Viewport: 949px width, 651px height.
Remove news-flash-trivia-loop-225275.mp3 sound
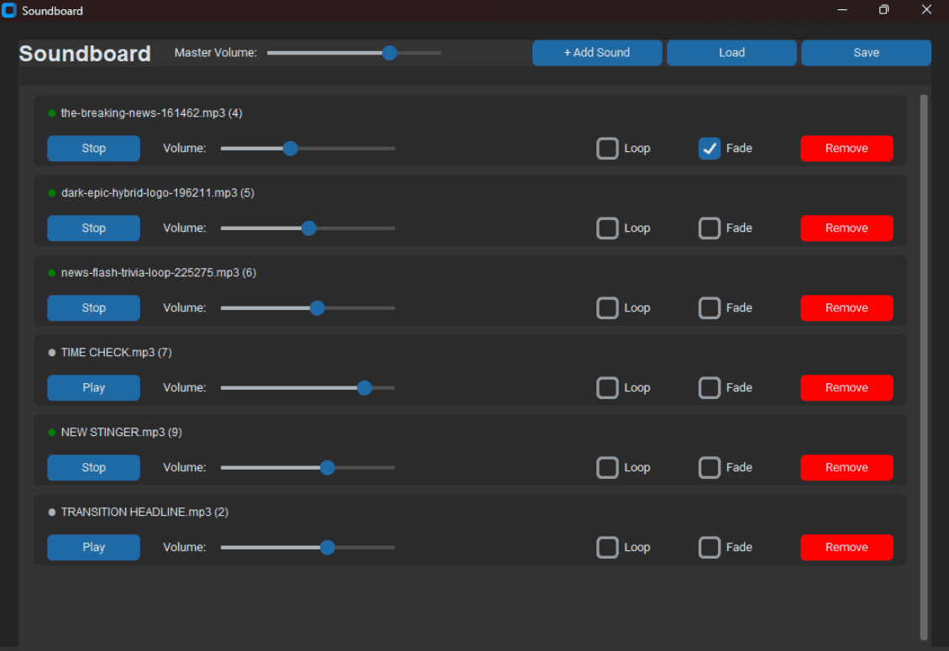coord(846,308)
